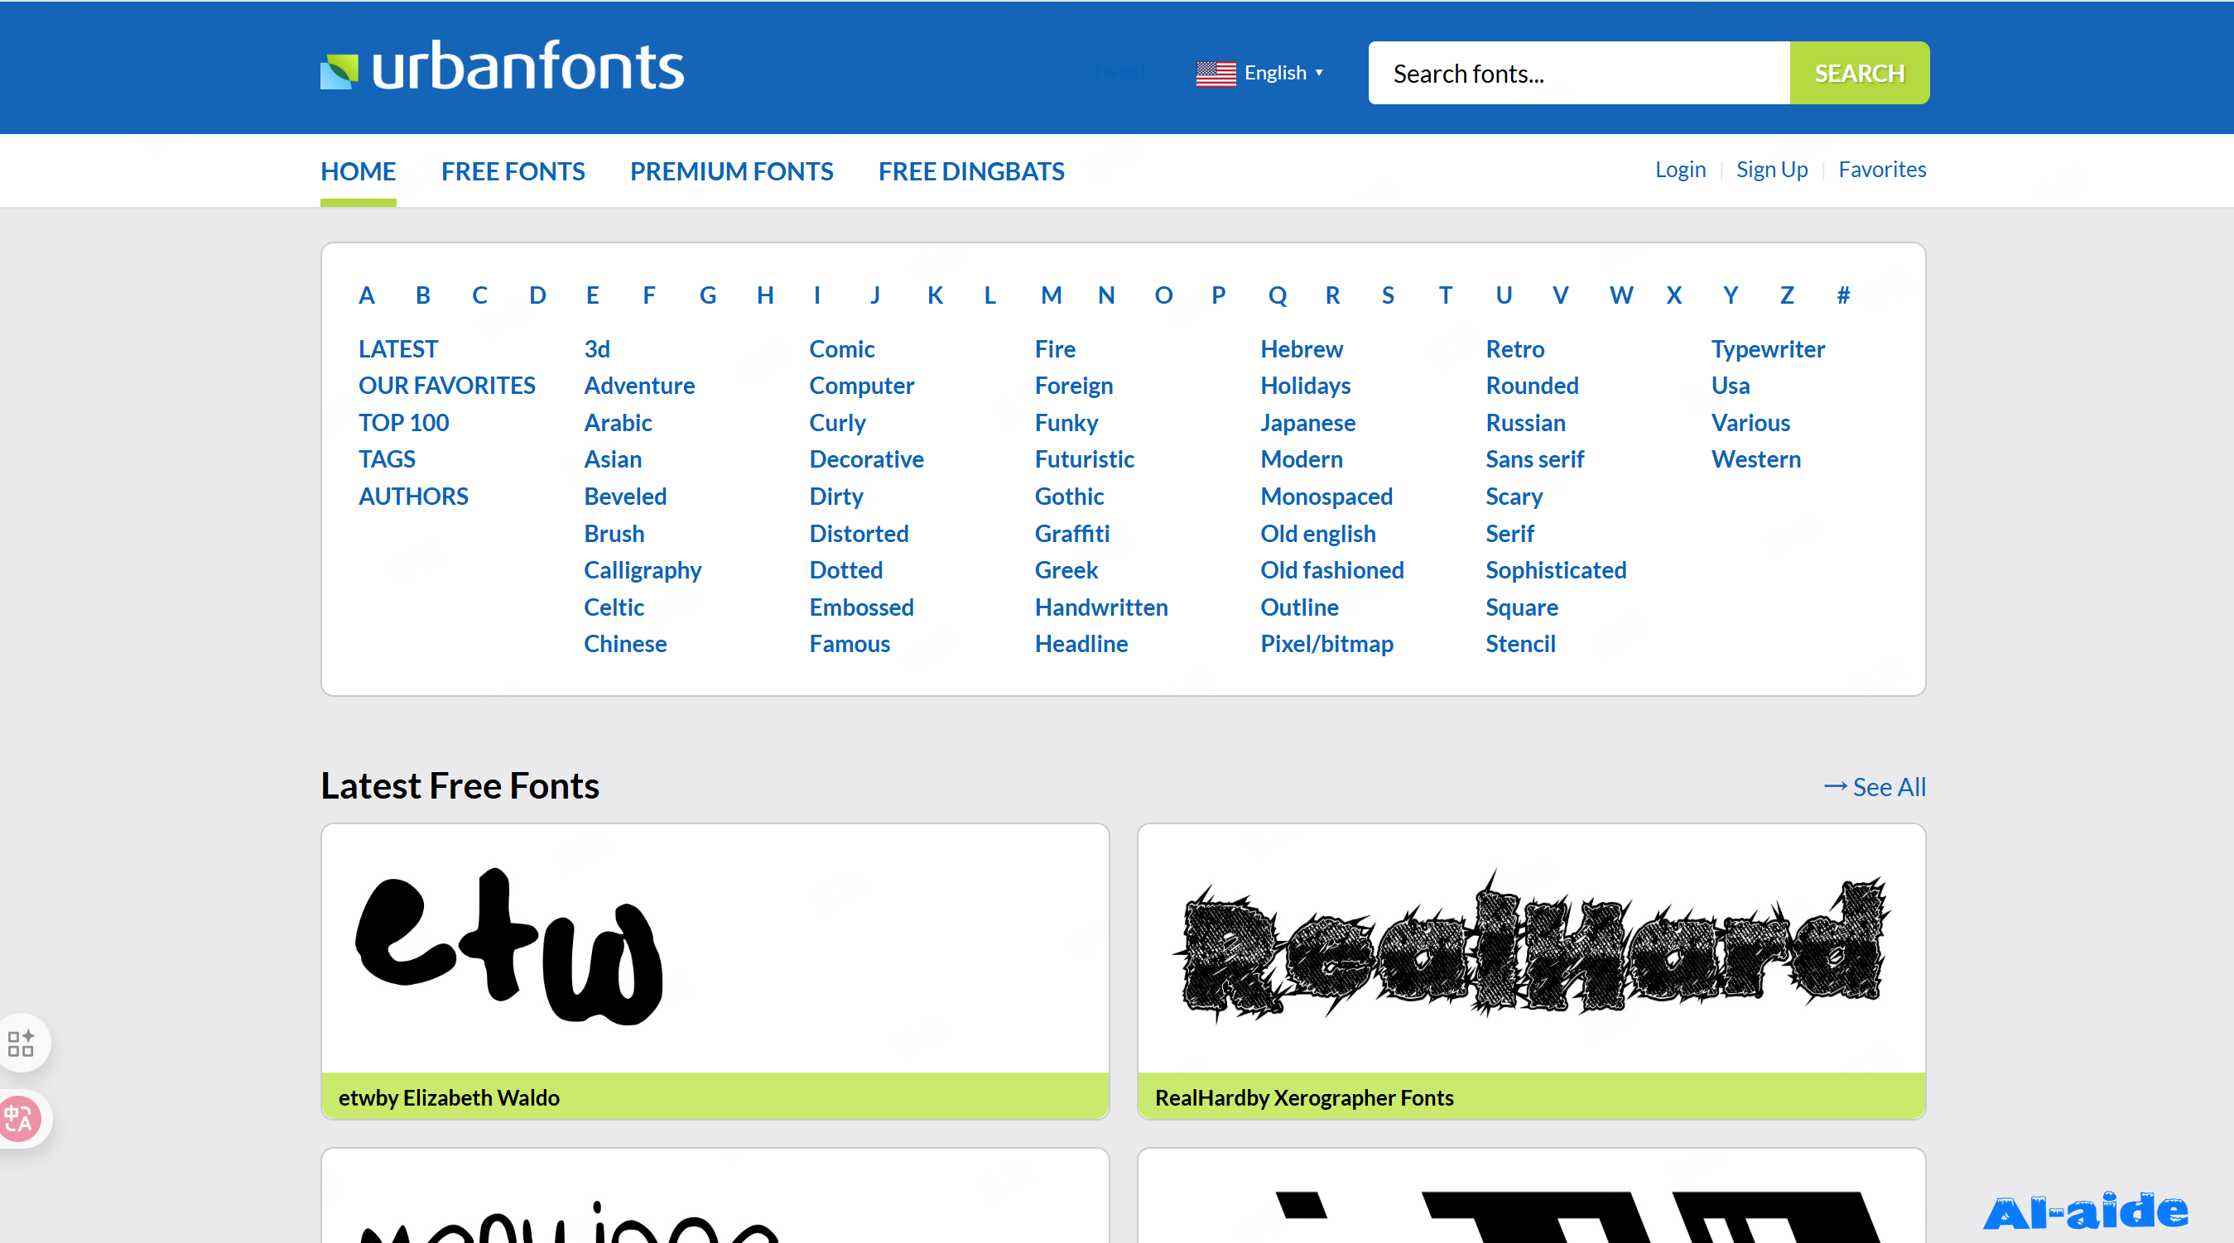Image resolution: width=2234 pixels, height=1243 pixels.
Task: Click the green SEARCH button
Action: tap(1860, 73)
